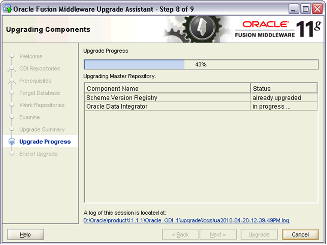Image resolution: width=327 pixels, height=245 pixels.
Task: Select the Prerequisites step
Action: 35,81
